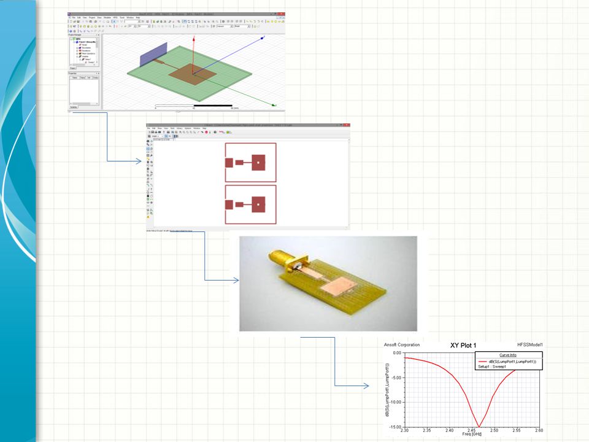The height and width of the screenshot is (442, 589).
Task: Click the Value column header in Properties panel
Action: pyautogui.click(x=82, y=78)
